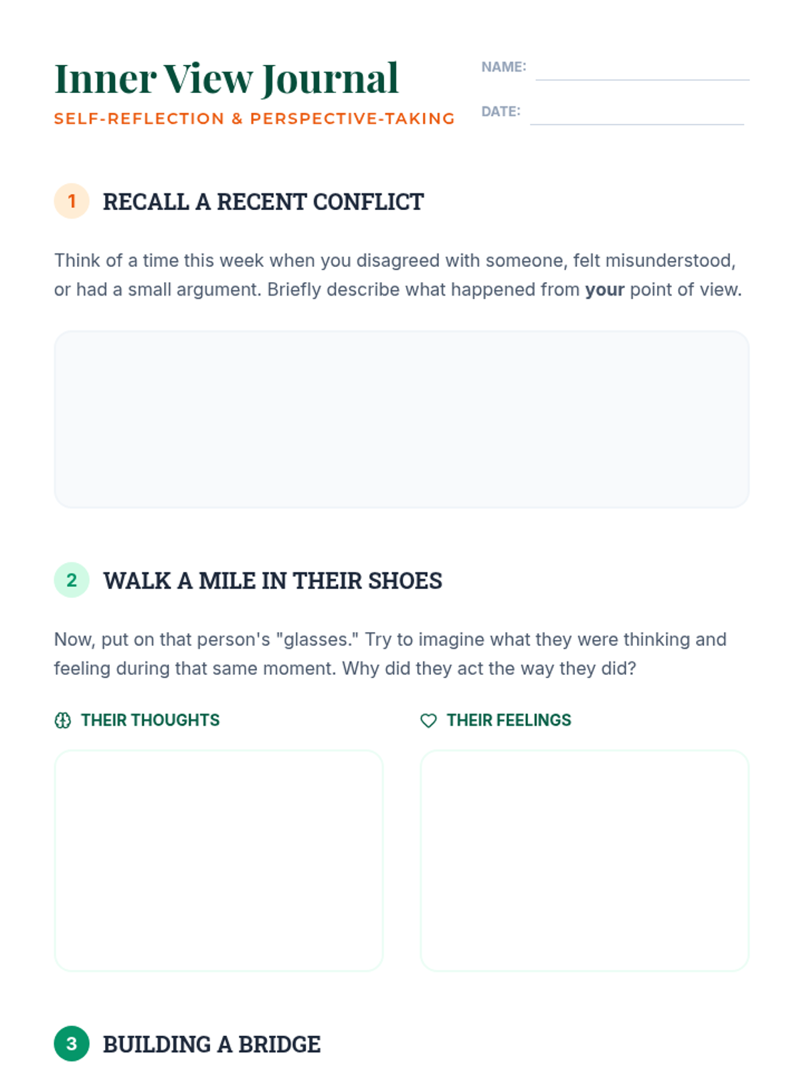Click the Self-Reflection & Perspective-Taking subtitle
Image resolution: width=803 pixels, height=1070 pixels.
coord(254,118)
